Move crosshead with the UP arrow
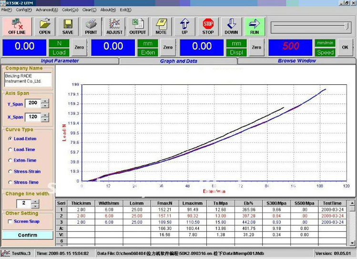Viewport: 357px width, 259px height. click(184, 26)
